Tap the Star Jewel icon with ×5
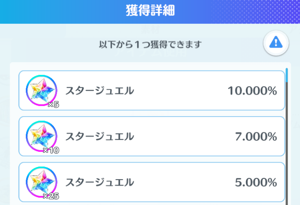The height and width of the screenshot is (205, 300). pos(41,90)
